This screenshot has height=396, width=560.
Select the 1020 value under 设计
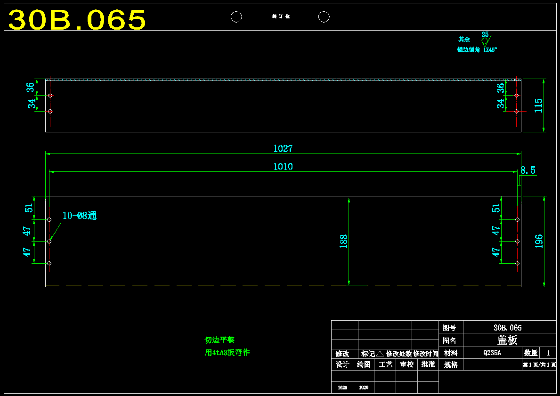pyautogui.click(x=342, y=388)
